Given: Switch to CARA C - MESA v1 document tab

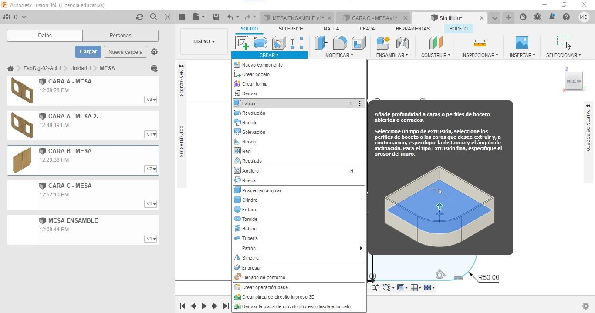Looking at the screenshot, I should pyautogui.click(x=374, y=18).
